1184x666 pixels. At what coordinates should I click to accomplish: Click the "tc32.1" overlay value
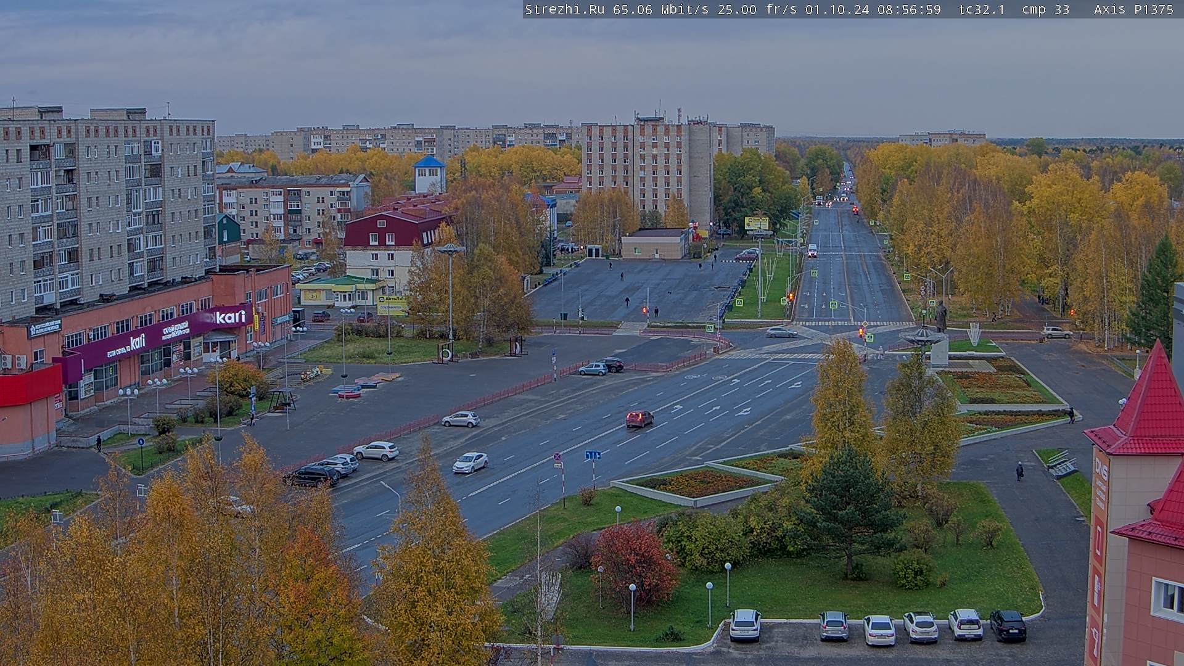[x=982, y=9]
